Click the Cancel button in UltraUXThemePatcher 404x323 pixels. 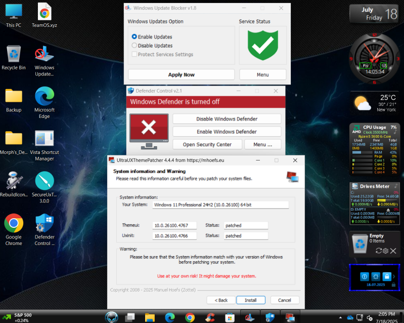(x=285, y=300)
